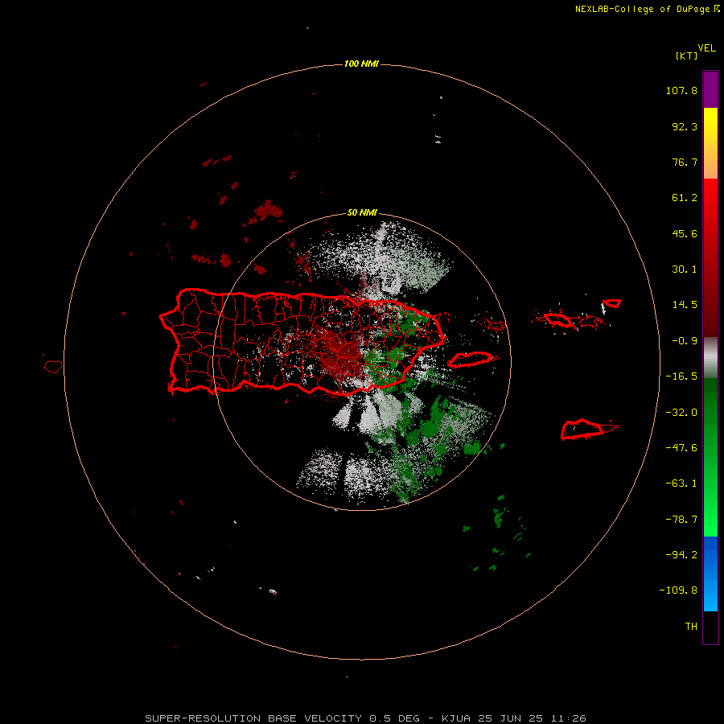Click the [KT] units label
The height and width of the screenshot is (724, 724).
[687, 56]
